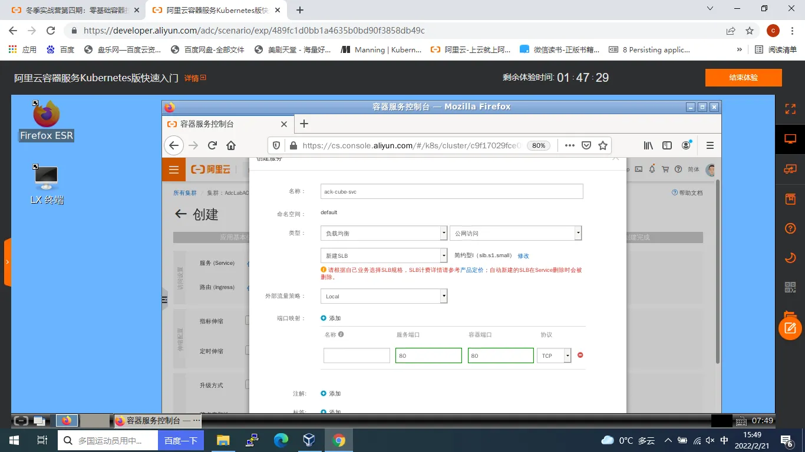Bookmark this page in the outer browser
This screenshot has height=452, width=805.
tap(750, 31)
